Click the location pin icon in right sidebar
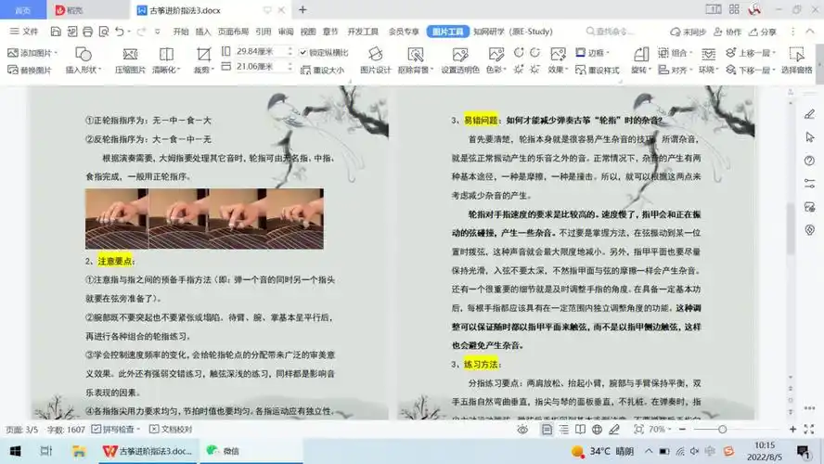Image resolution: width=824 pixels, height=464 pixels. tap(809, 229)
